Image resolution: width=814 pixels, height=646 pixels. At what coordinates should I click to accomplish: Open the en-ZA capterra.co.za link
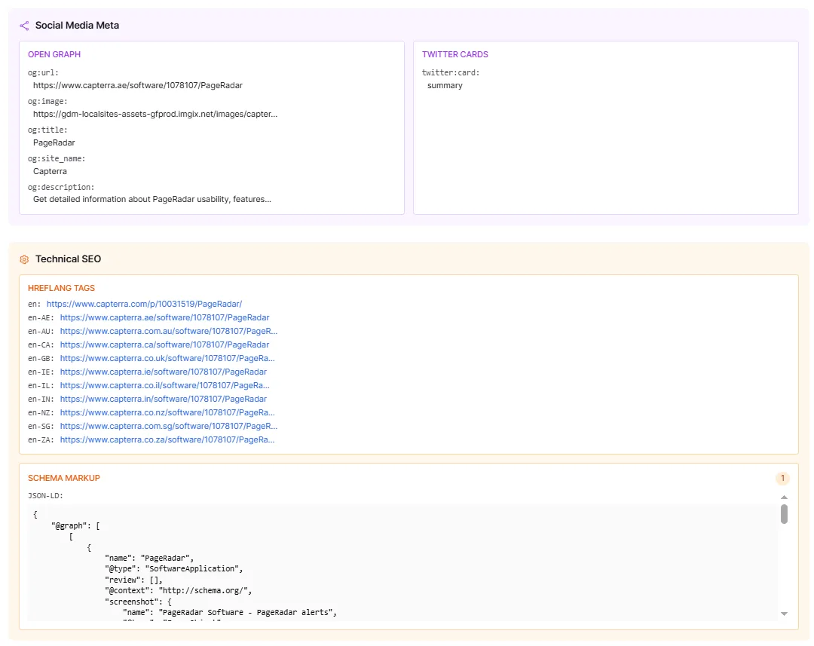167,439
